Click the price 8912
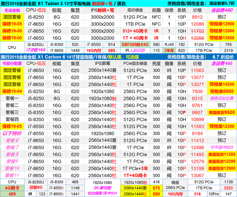The height and width of the screenshot is (197, 237). pyautogui.click(x=197, y=17)
